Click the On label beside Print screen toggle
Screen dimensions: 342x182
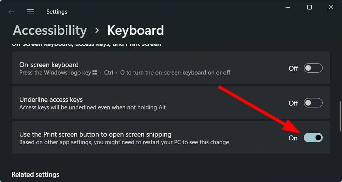293,138
